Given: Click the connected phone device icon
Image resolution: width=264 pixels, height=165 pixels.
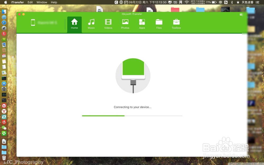Looking at the screenshot, I should coord(33,22).
